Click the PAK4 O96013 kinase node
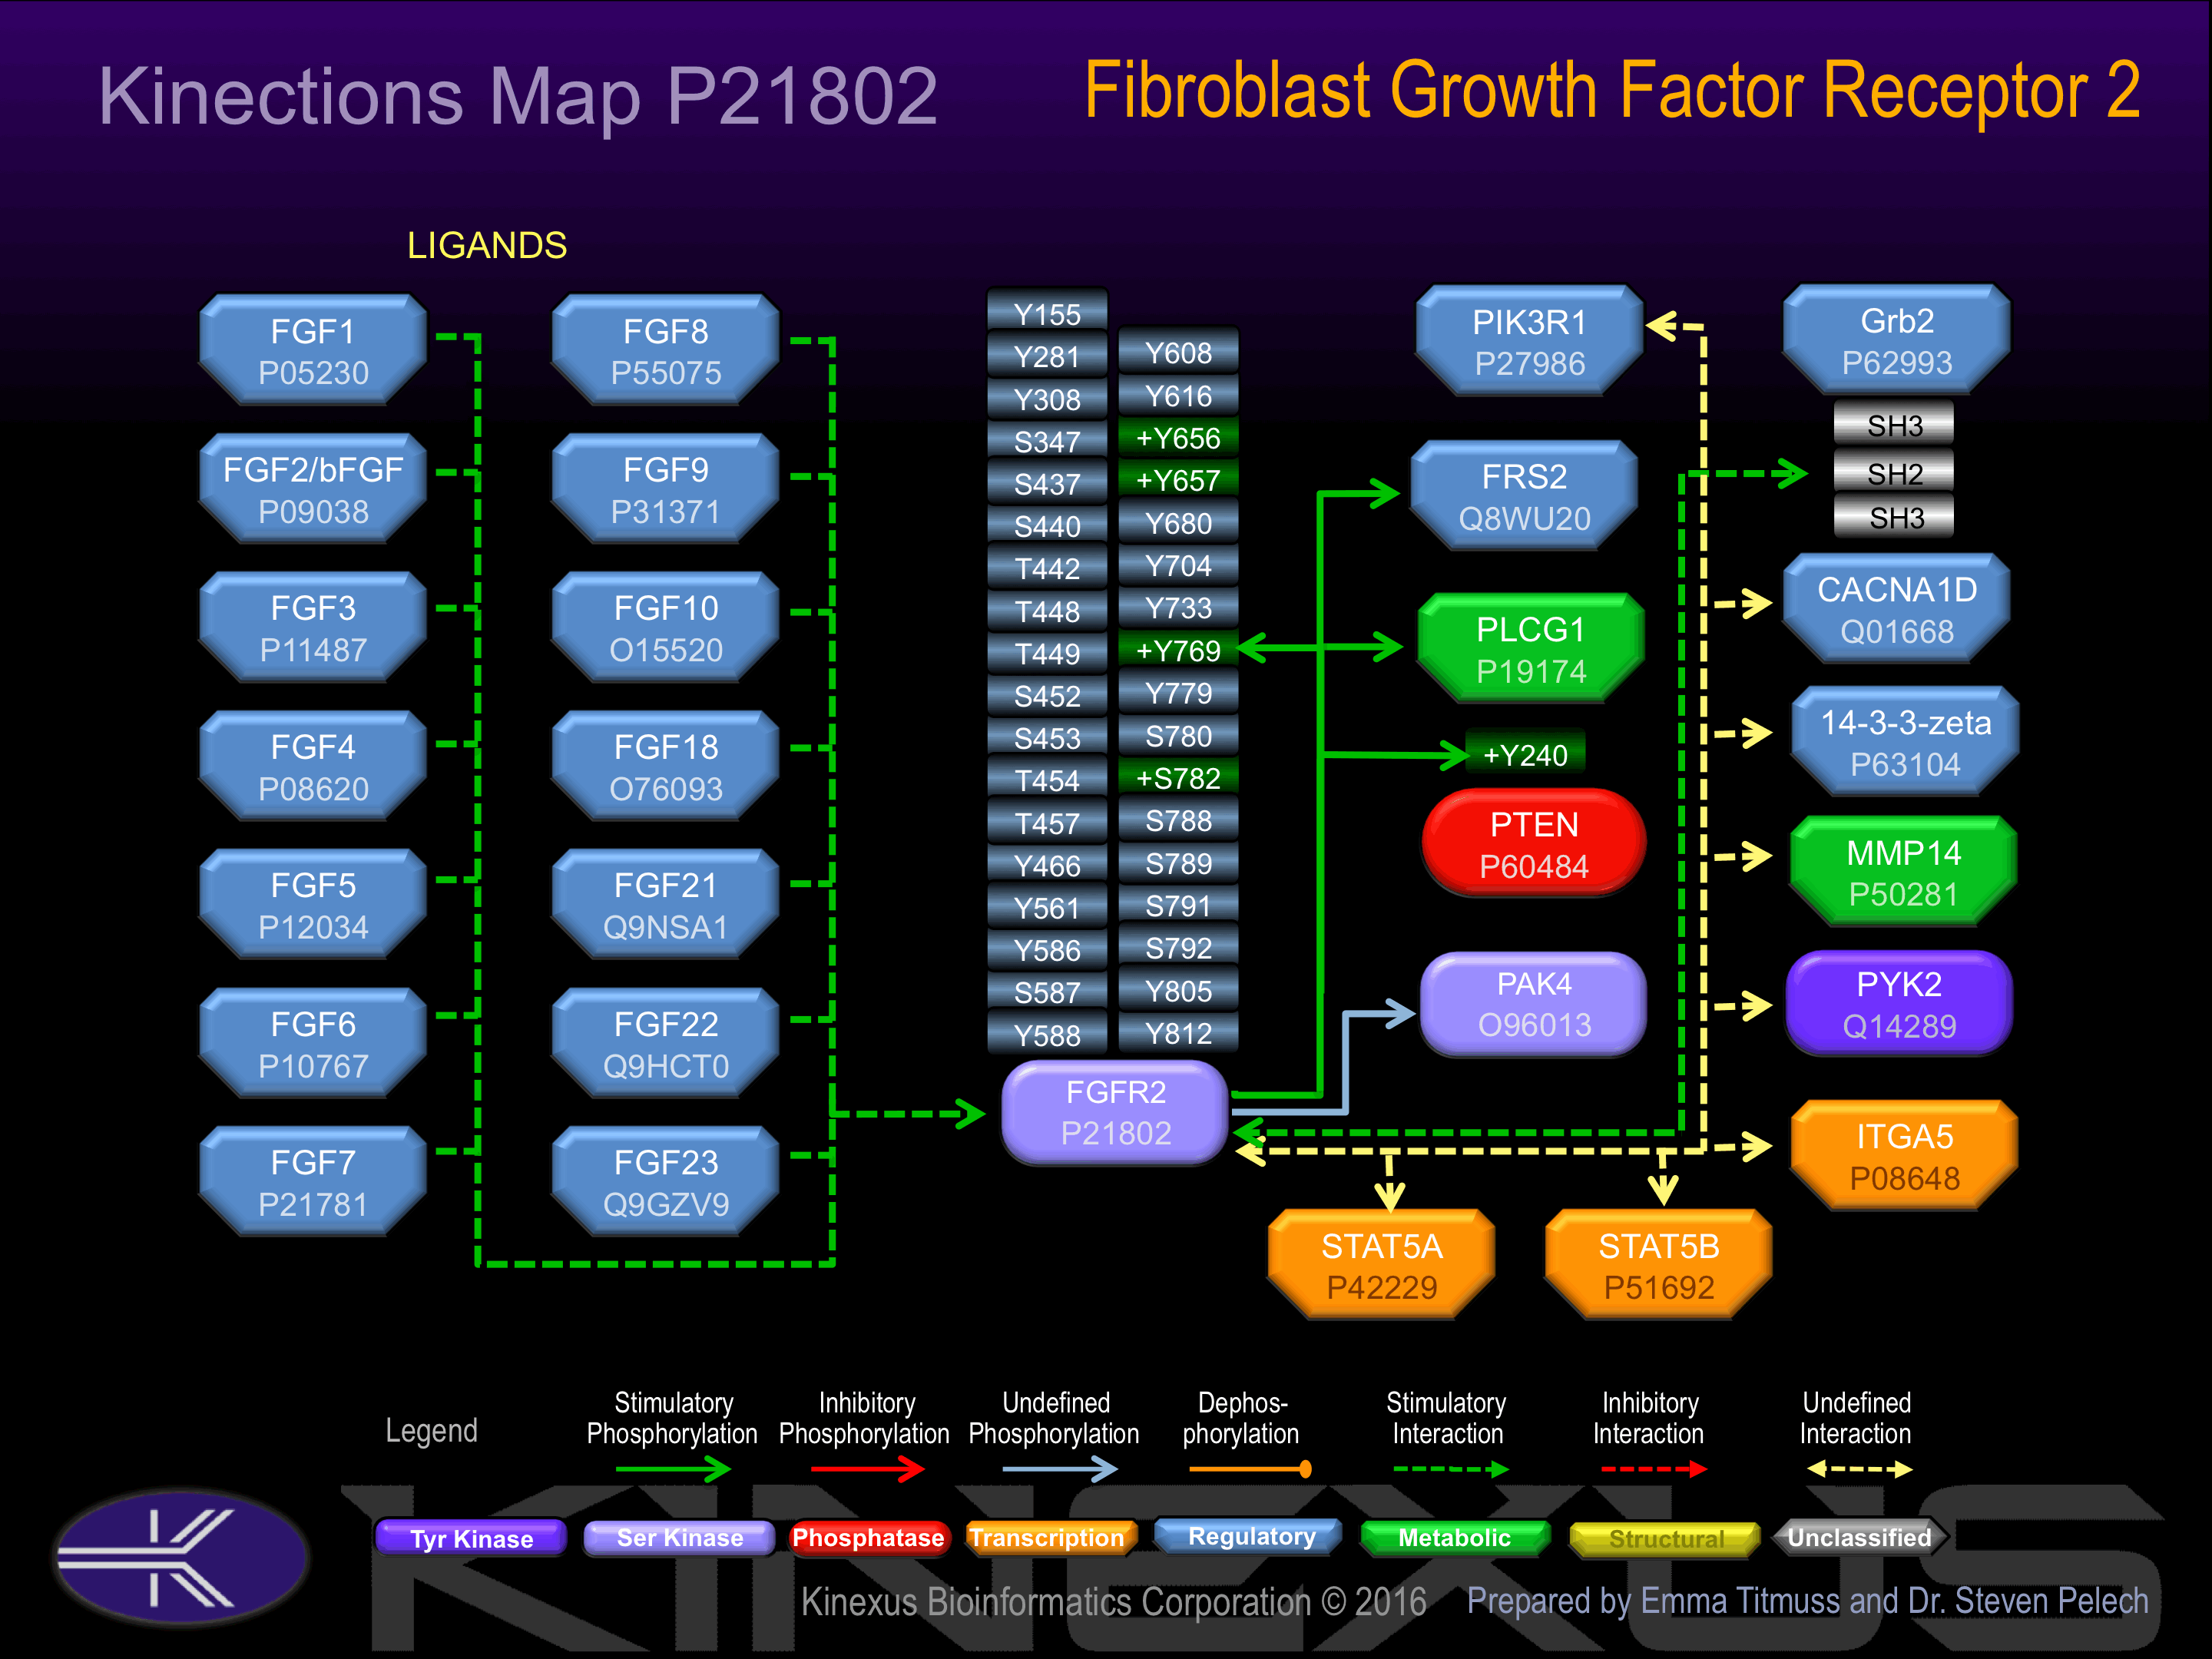Viewport: 2212px width, 1659px height. [x=1534, y=1004]
